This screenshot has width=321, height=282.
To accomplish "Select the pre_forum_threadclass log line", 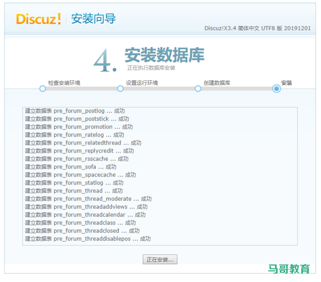I will click(x=80, y=223).
